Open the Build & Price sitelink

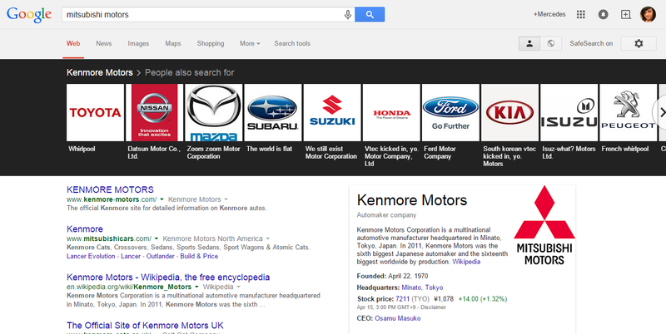point(199,256)
